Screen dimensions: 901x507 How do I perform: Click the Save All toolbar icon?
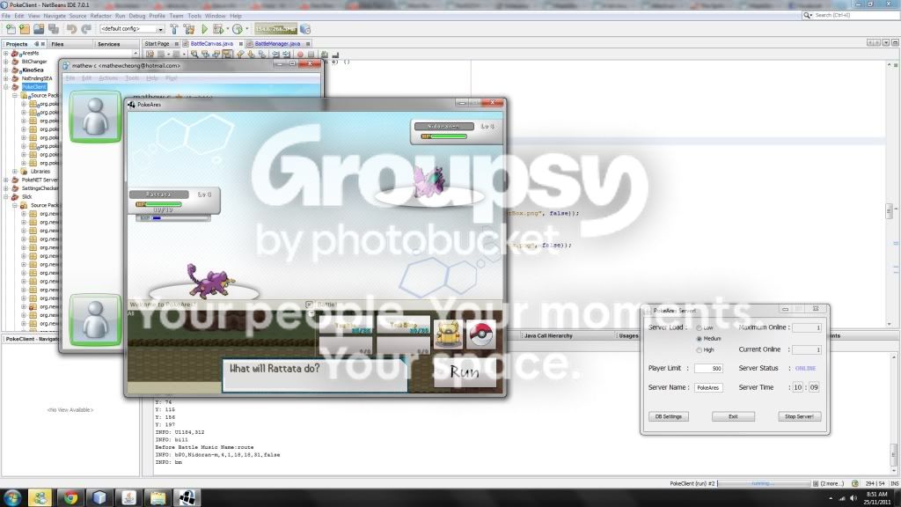pyautogui.click(x=54, y=29)
